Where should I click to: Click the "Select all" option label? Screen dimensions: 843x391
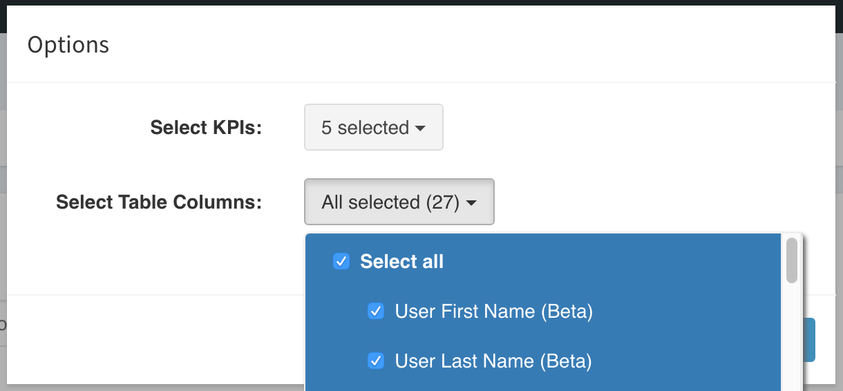[401, 261]
